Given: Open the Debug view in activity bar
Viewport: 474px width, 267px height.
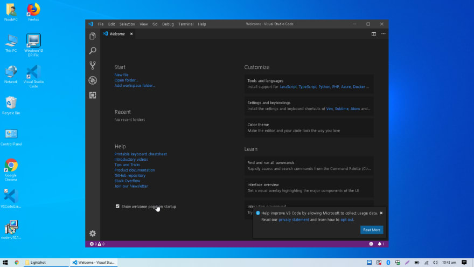Looking at the screenshot, I should pyautogui.click(x=93, y=80).
